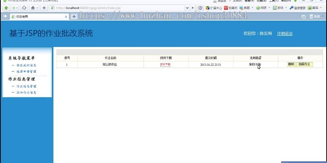
Task: Open the dropdown arrow next to home icon
Action: (37, 8)
